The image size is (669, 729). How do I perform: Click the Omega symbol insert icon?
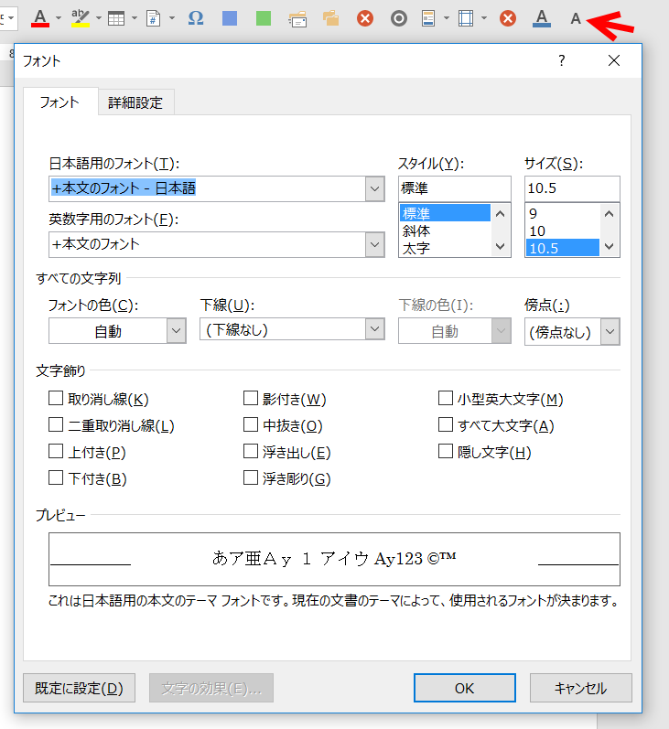[195, 17]
